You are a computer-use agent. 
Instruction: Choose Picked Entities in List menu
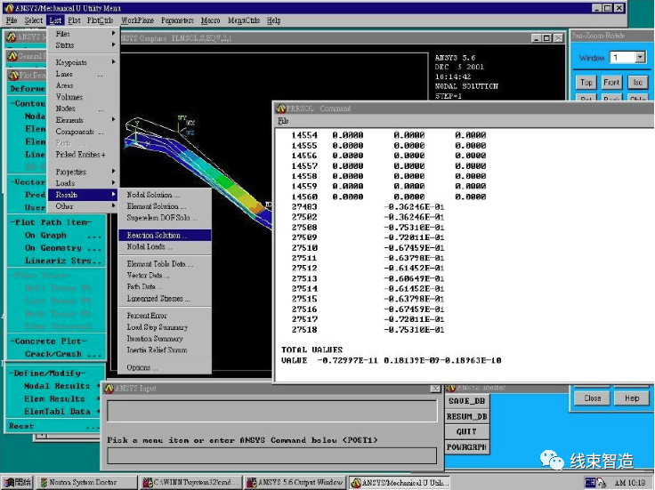point(84,155)
